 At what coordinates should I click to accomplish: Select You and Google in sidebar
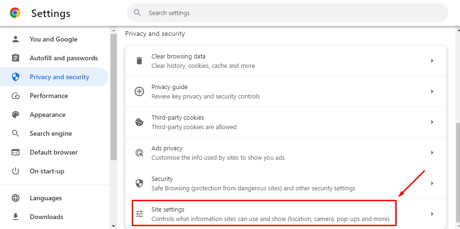point(54,39)
